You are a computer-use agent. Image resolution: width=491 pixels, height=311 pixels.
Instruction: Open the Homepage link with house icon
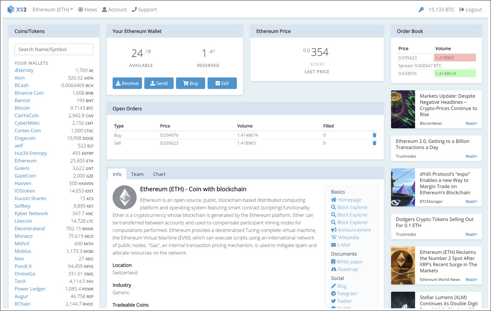[346, 200]
